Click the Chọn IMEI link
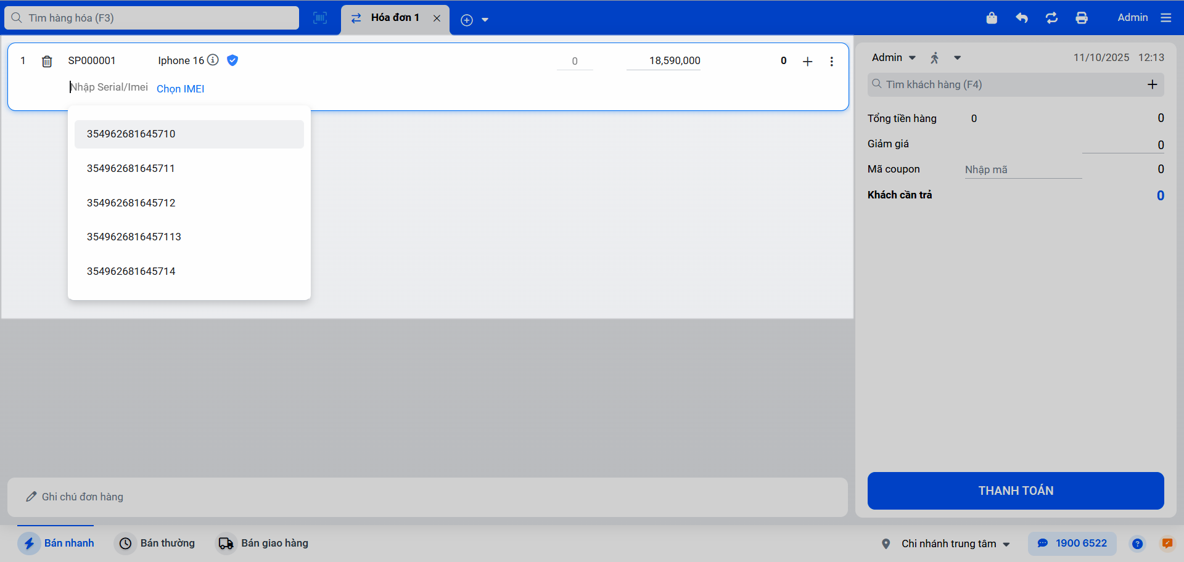 pos(181,89)
